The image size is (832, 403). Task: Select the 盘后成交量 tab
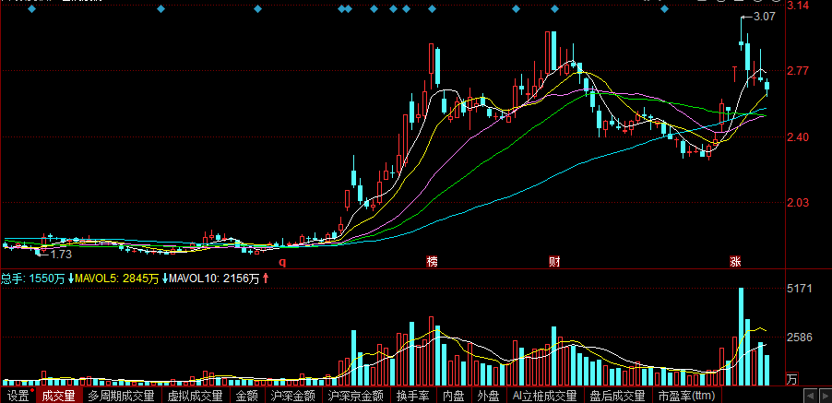click(618, 396)
